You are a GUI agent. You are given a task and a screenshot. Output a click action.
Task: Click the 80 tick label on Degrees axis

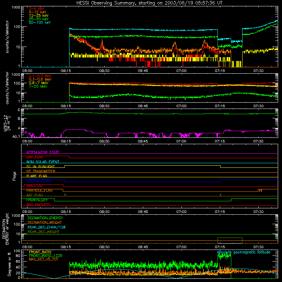(x=18, y=256)
